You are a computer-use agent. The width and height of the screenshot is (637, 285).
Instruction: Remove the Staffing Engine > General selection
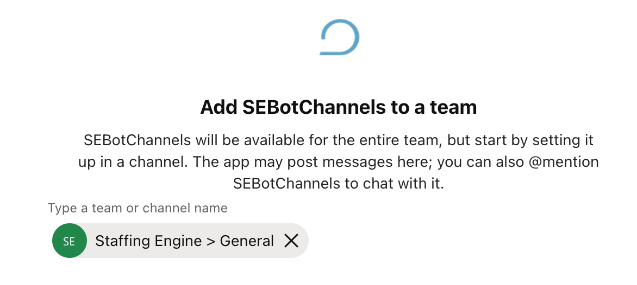coord(291,241)
